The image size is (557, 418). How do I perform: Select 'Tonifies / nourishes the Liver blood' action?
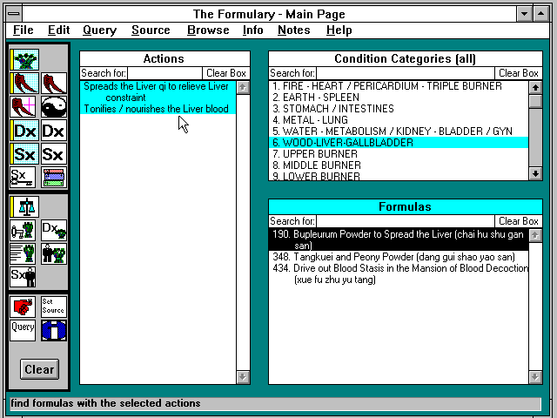click(156, 109)
